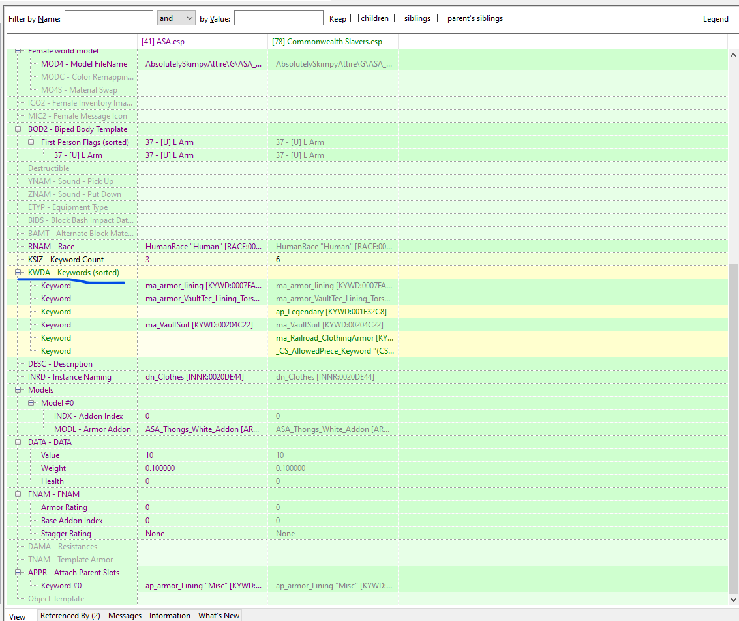Viewport: 739px width, 621px height.
Task: Focus the Filter by Name field
Action: (x=109, y=18)
